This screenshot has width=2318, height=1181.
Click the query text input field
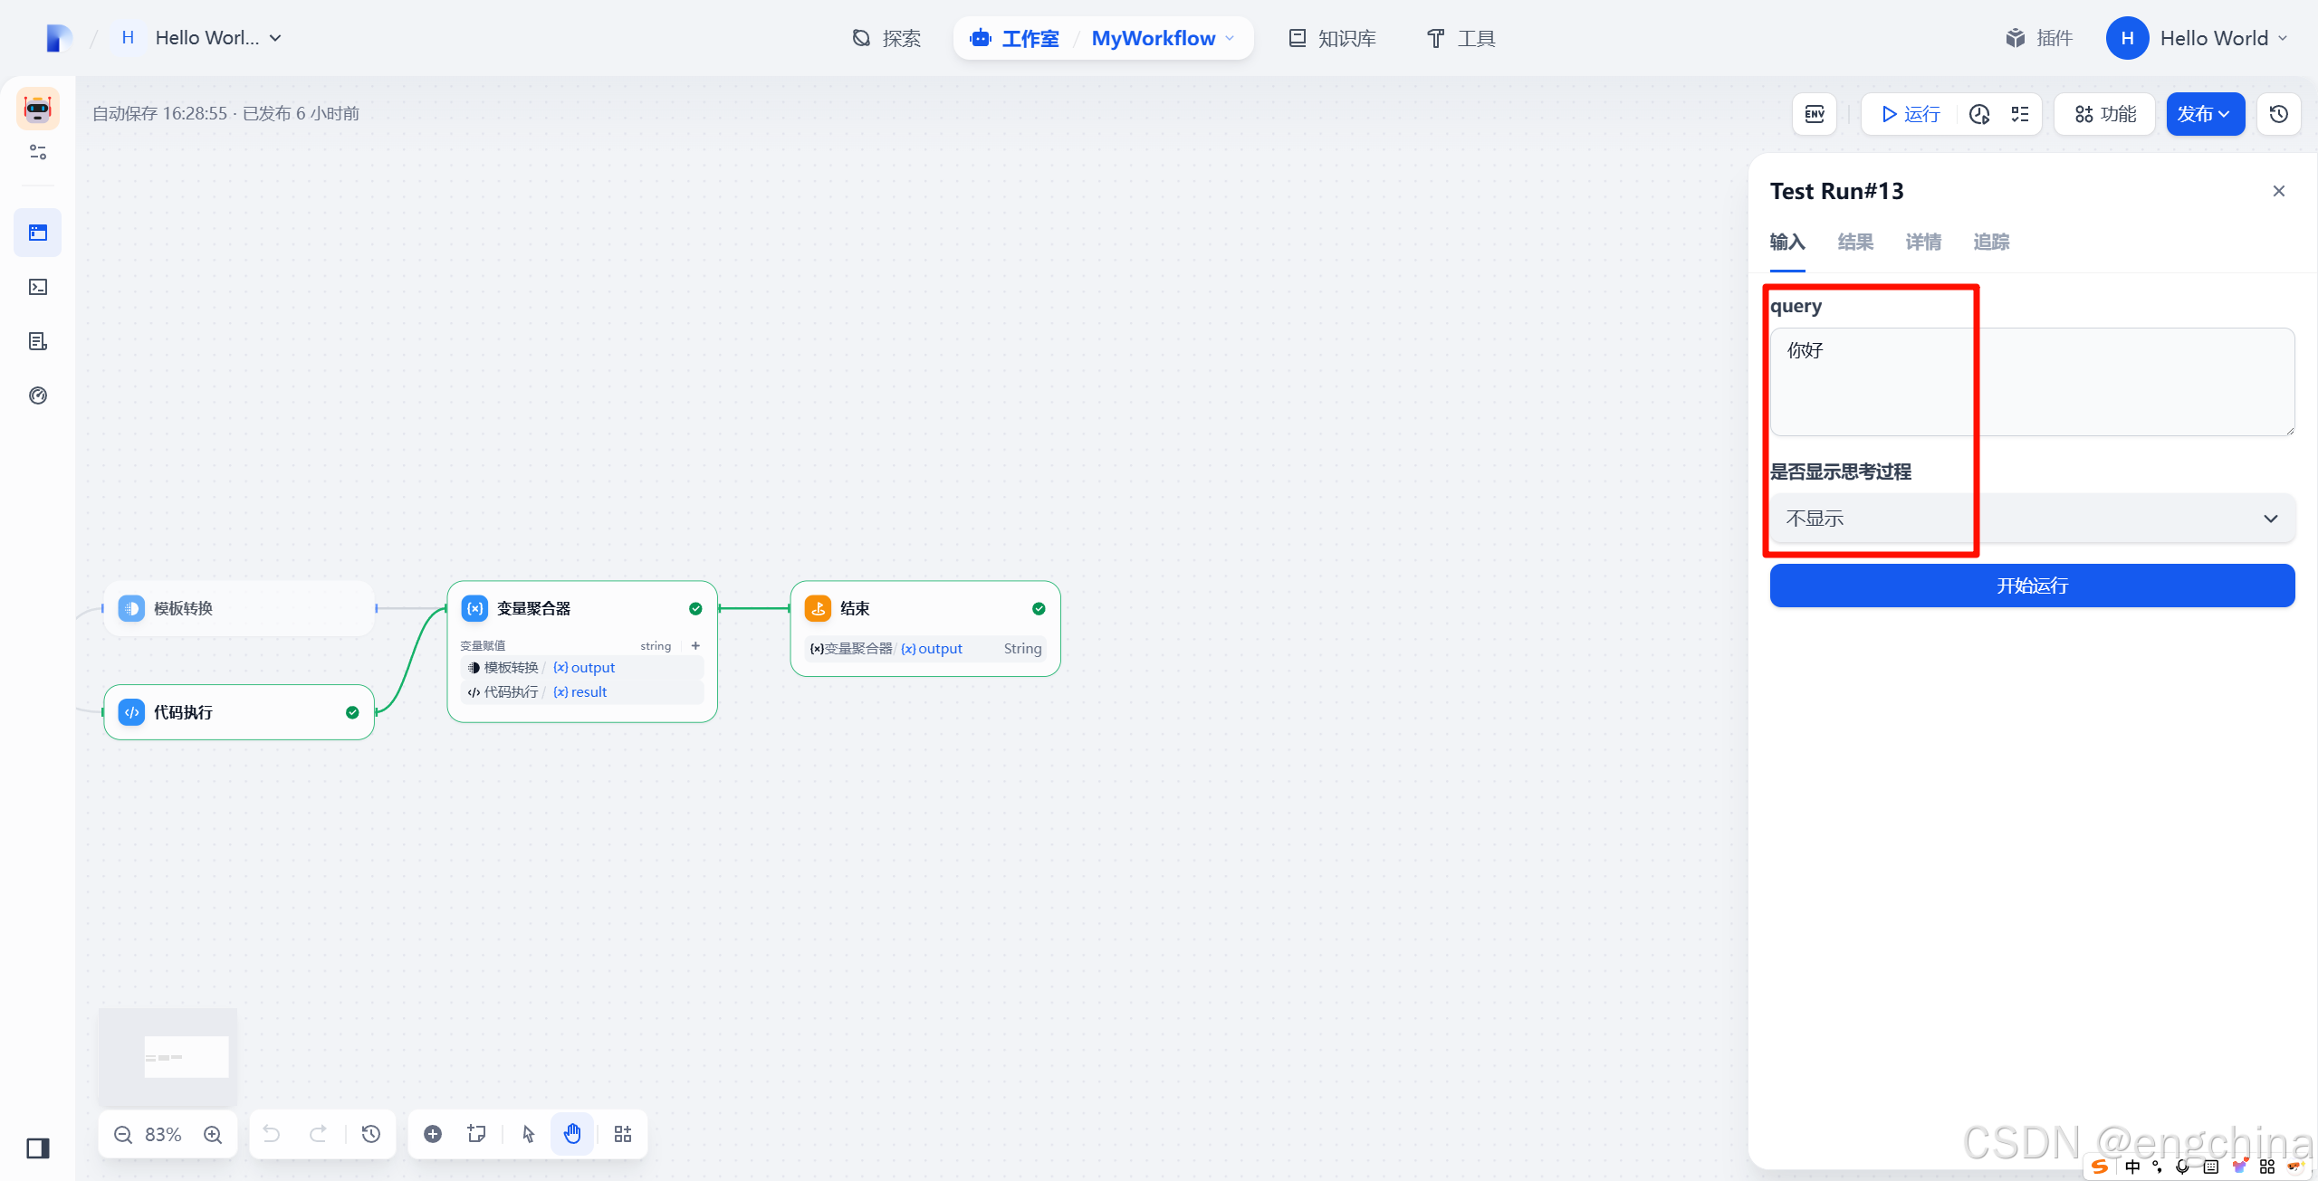pyautogui.click(x=2032, y=382)
